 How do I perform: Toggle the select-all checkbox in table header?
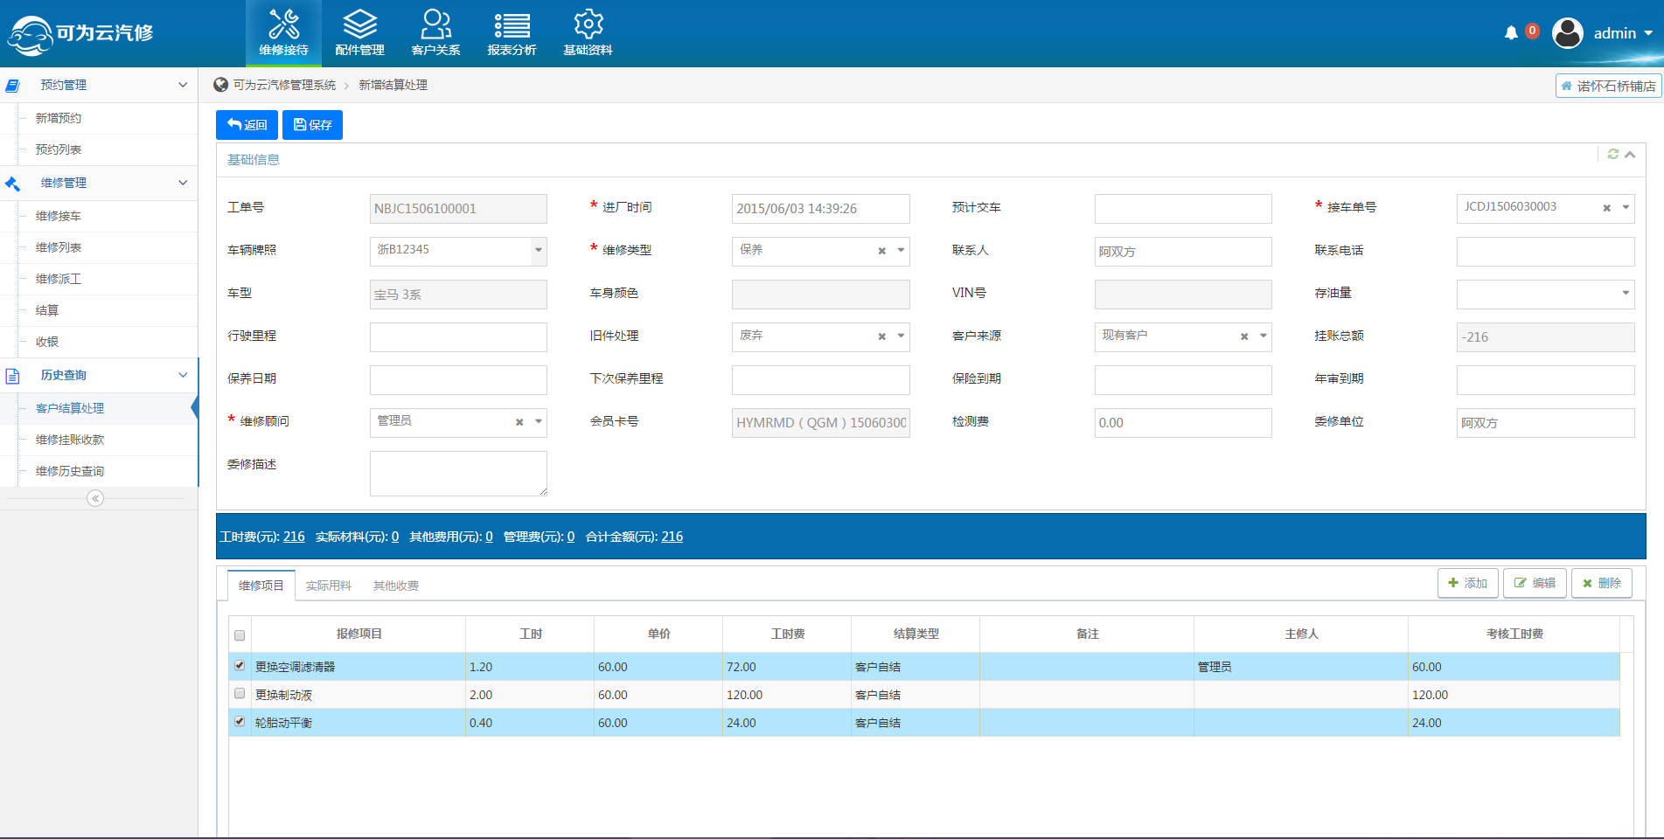coord(240,635)
